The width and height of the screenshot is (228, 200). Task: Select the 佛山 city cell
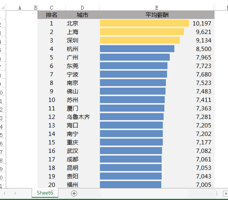[82, 91]
